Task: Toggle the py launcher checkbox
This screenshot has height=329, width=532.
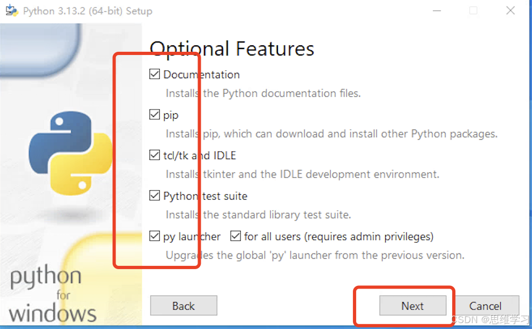Action: click(155, 236)
